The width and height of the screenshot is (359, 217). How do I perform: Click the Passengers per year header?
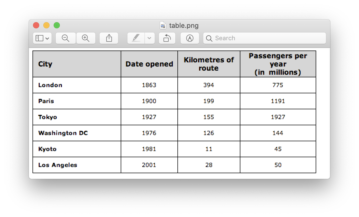(x=278, y=64)
